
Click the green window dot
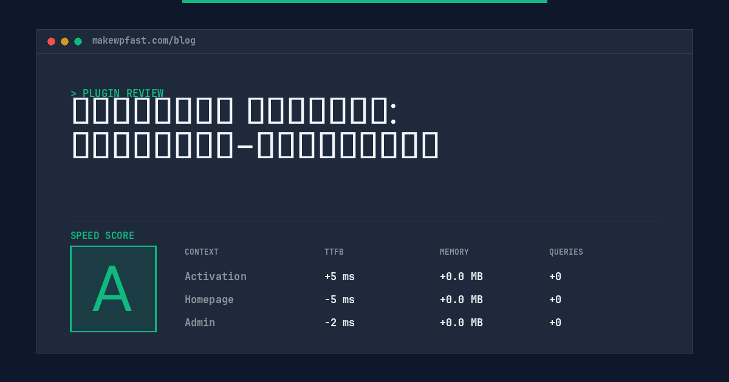[78, 41]
